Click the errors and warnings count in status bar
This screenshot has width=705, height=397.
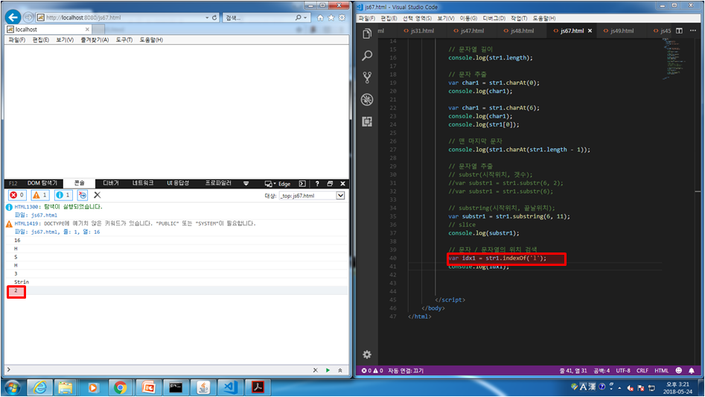tap(372, 370)
